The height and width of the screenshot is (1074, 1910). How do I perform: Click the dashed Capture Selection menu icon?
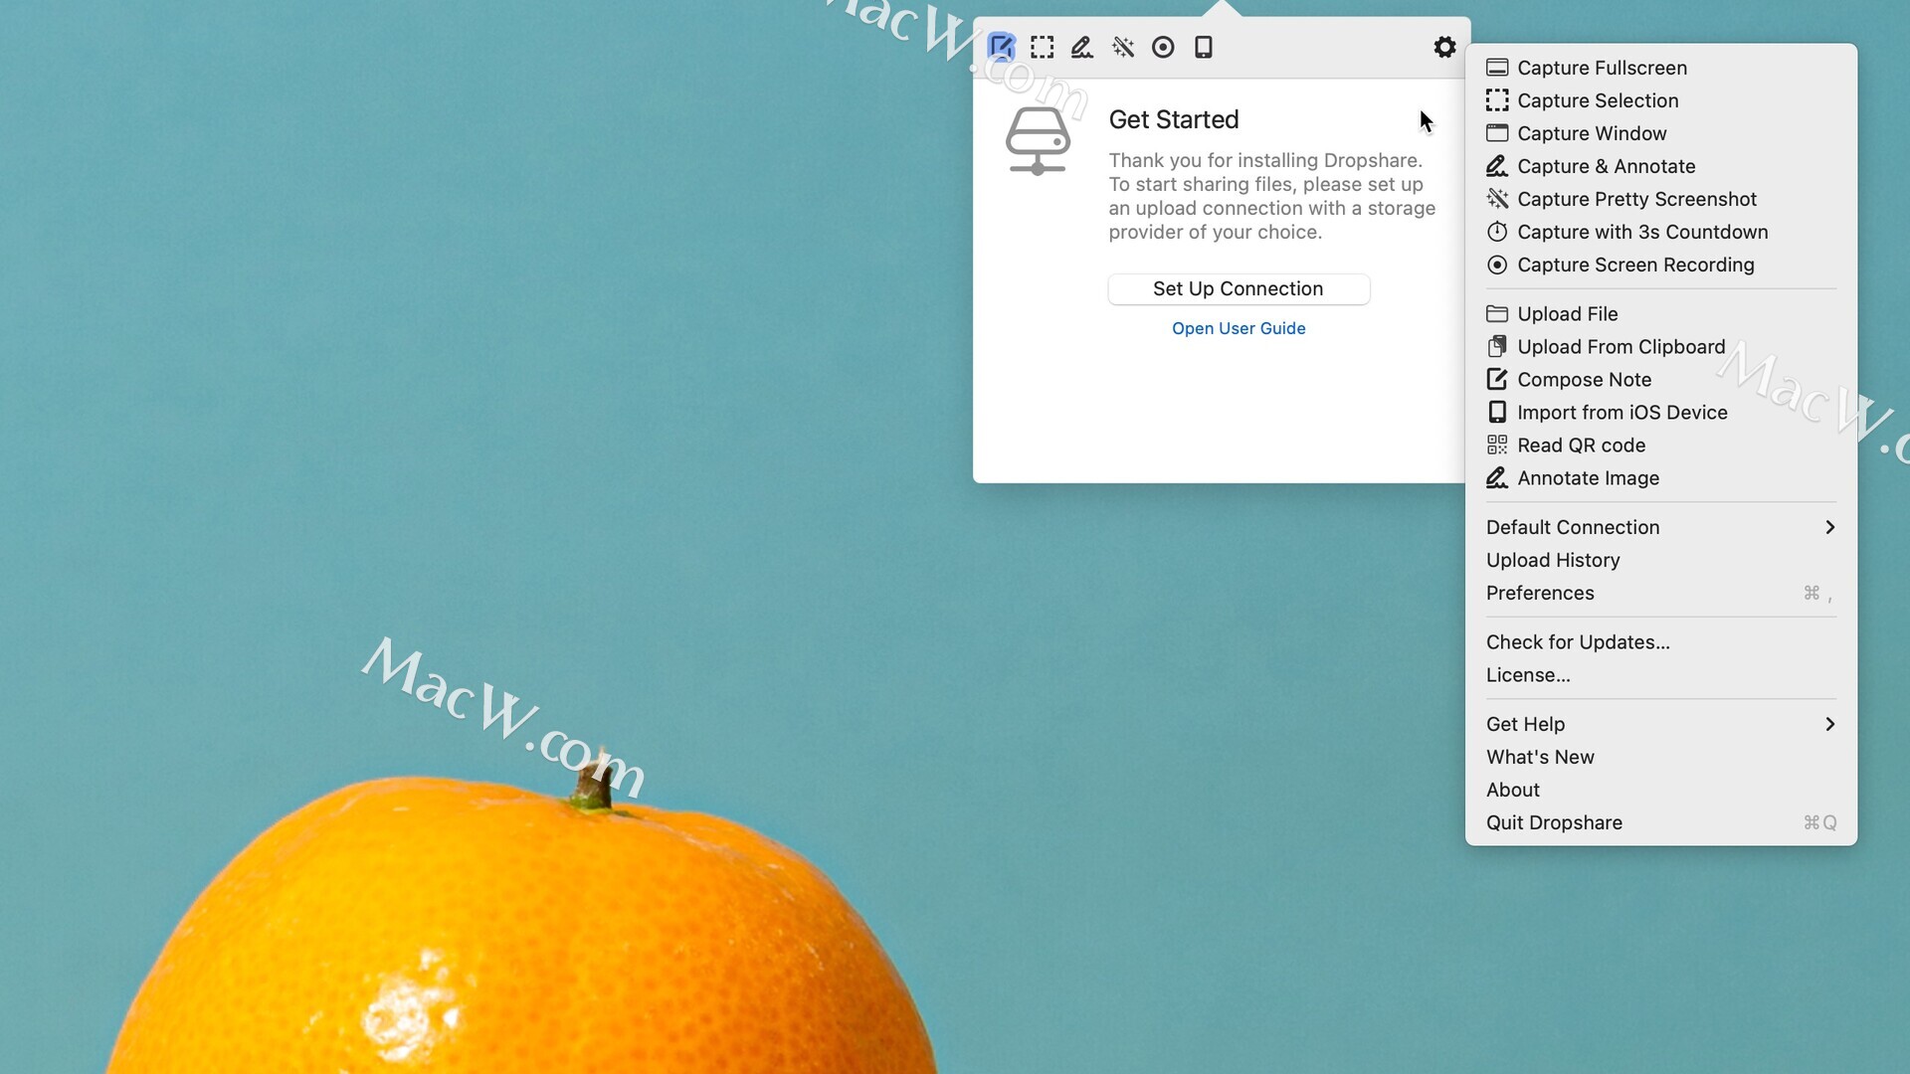point(1497,100)
